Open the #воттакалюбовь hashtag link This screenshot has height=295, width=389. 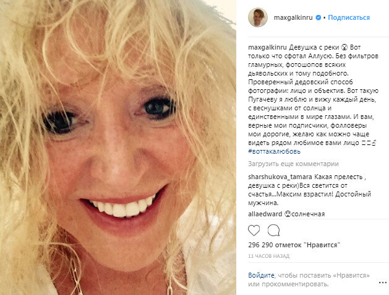coord(274,151)
